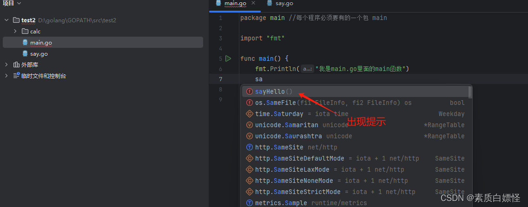Click the 外部库 library icon
Screen dimensions: 528x207
(x=16, y=65)
